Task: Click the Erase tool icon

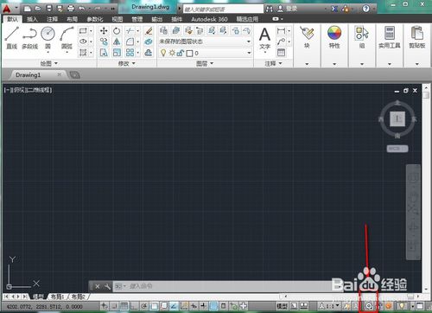Action: pyautogui.click(x=149, y=31)
